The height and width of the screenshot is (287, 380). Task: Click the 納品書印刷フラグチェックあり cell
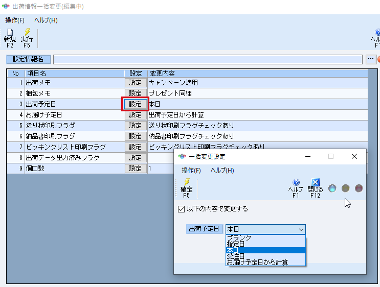coord(258,136)
